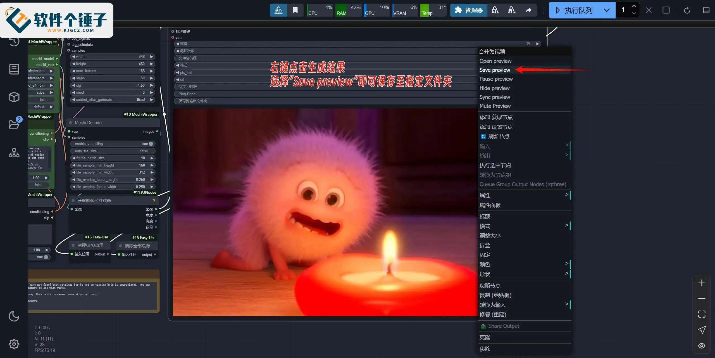Click the 管理器 manager button
Image resolution: width=715 pixels, height=358 pixels.
tap(469, 10)
